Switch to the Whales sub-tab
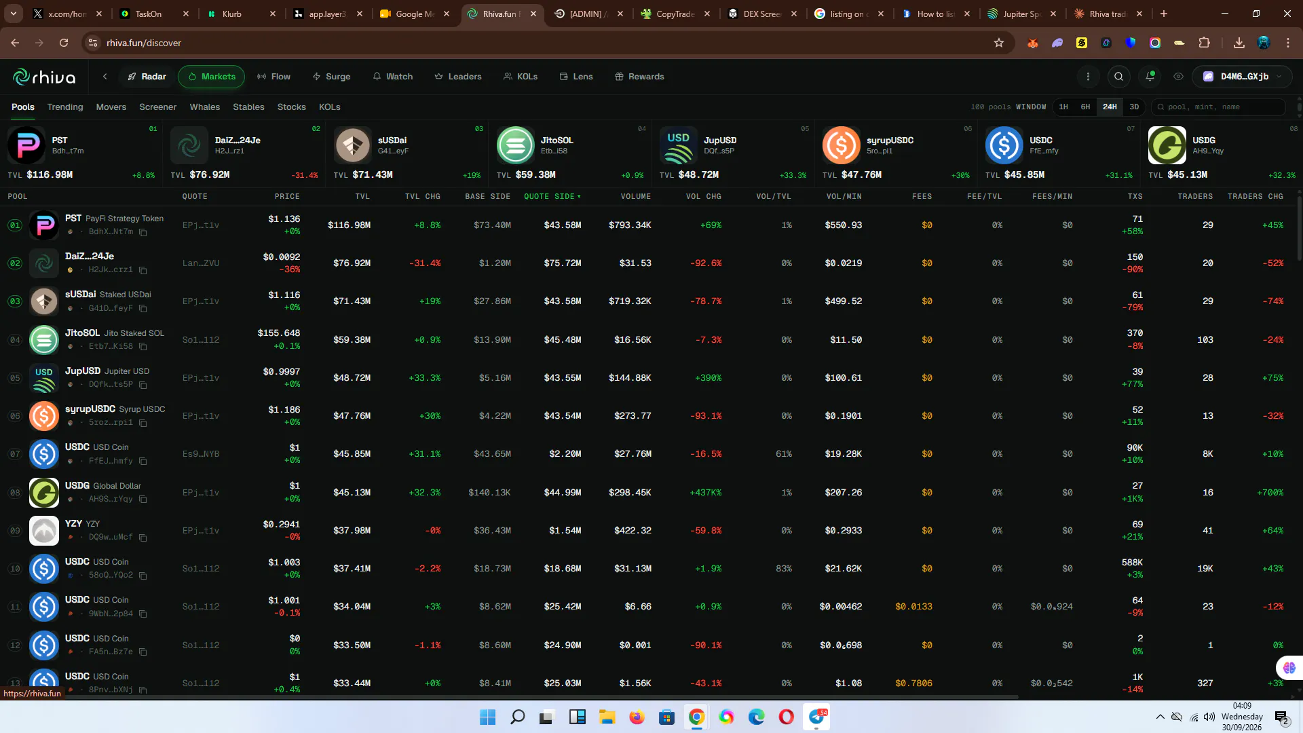The height and width of the screenshot is (733, 1303). [205, 107]
